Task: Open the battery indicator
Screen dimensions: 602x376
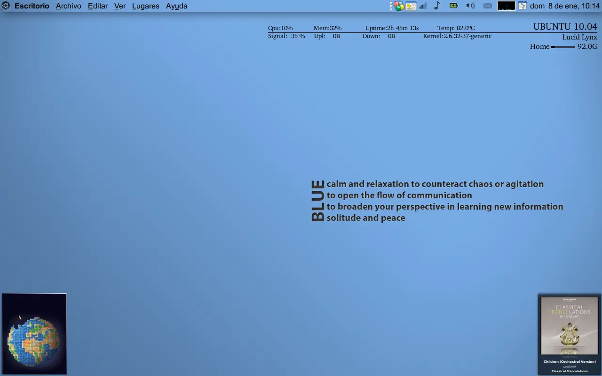Action: click(453, 6)
